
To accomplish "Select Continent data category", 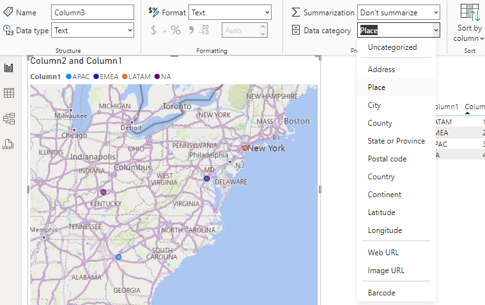I will point(396,195).
